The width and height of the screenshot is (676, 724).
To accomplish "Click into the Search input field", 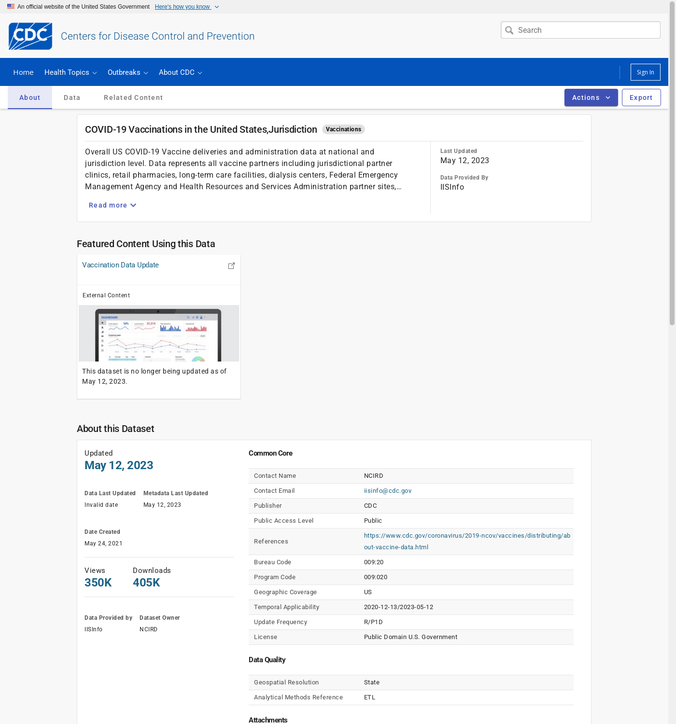I will coord(587,30).
